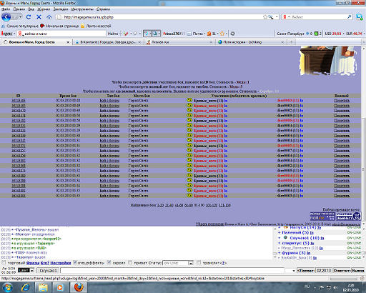The image size is (366, 293).
Task: Expand the address bar URL dropdown
Action: click(x=277, y=17)
